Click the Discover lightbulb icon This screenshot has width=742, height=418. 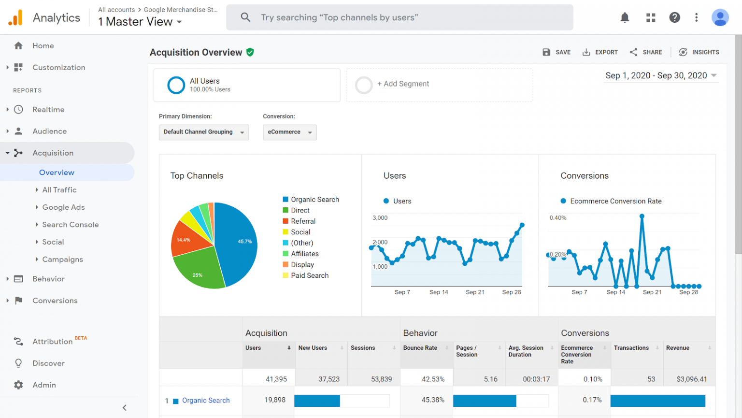(x=18, y=363)
